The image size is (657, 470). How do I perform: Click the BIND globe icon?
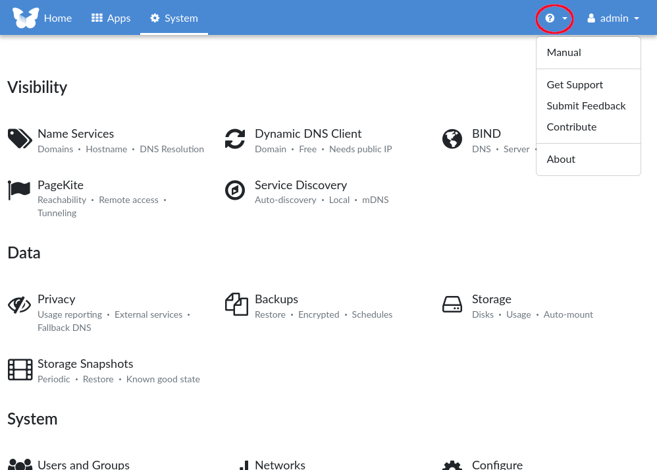(x=452, y=139)
